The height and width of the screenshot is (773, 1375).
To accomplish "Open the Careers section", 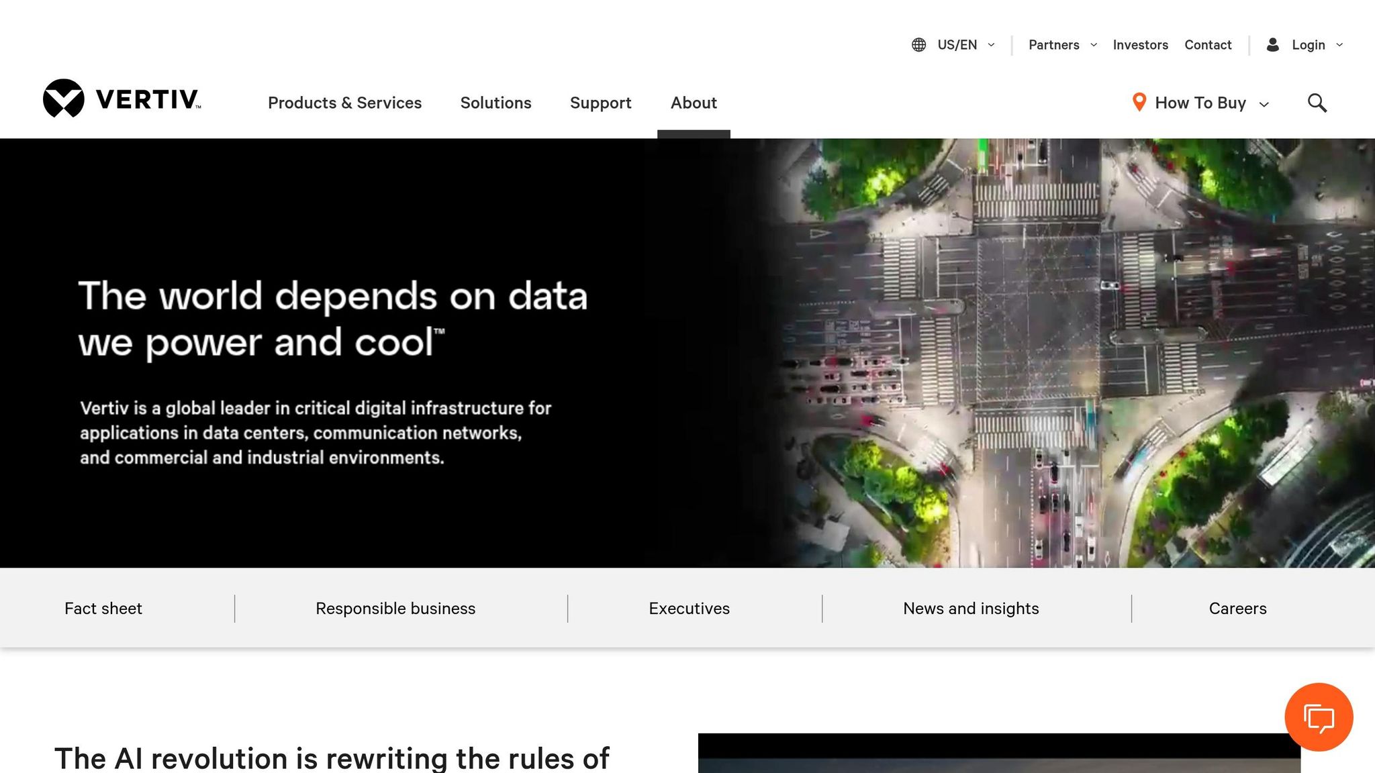I will coord(1237,608).
